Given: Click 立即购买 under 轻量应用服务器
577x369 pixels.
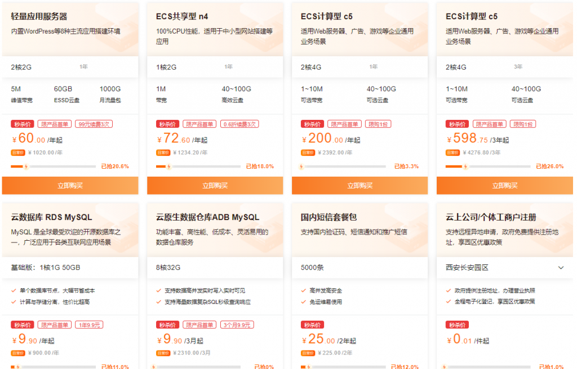Looking at the screenshot, I should tap(70, 186).
